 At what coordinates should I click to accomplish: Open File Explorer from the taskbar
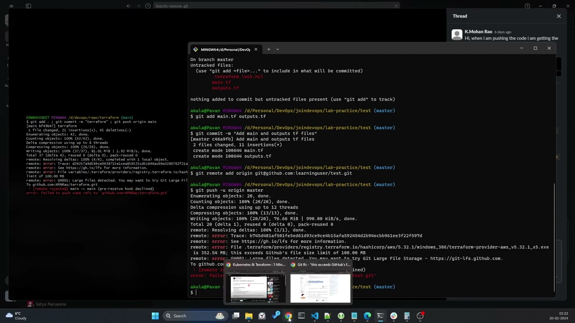click(x=249, y=316)
